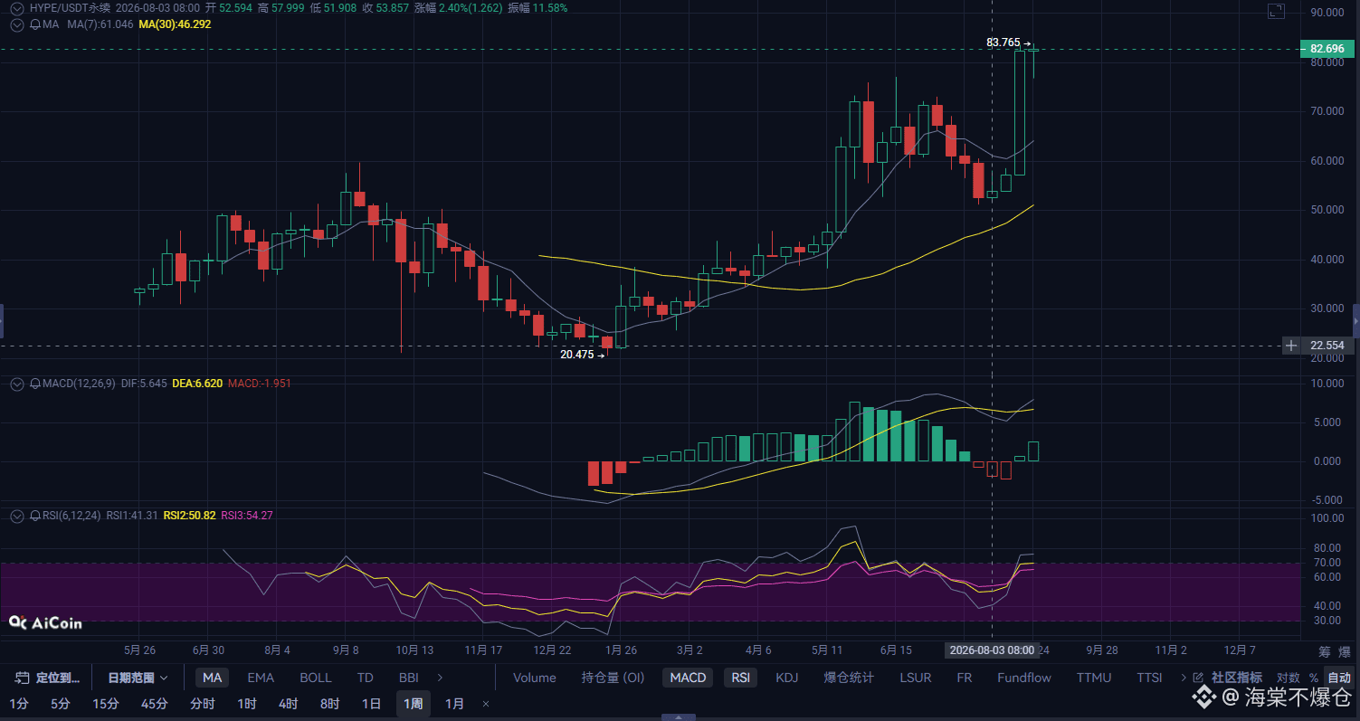Toggle the TTSI sub indicator
The width and height of the screenshot is (1360, 721).
pos(1149,678)
